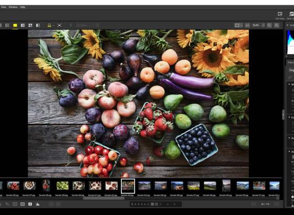This screenshot has height=215, width=294.
Task: Open the filmstrip layout dropdown arrow
Action: [54, 26]
